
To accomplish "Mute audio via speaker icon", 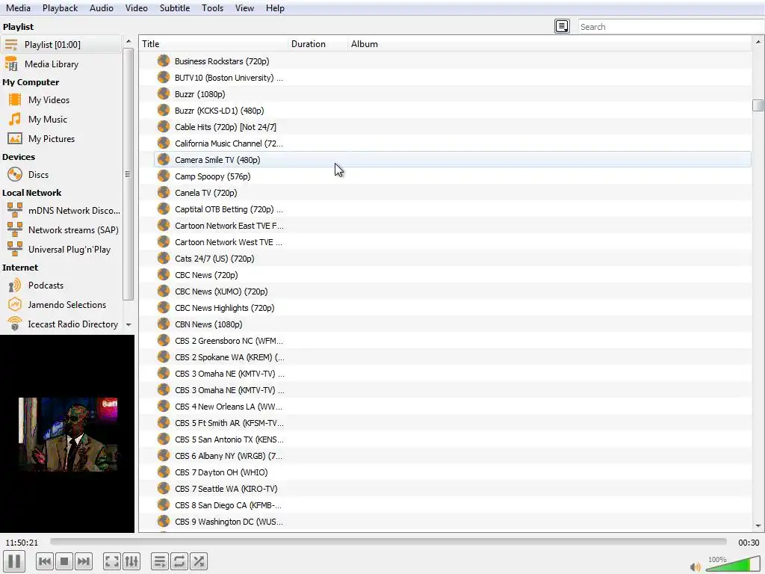I will tap(696, 567).
